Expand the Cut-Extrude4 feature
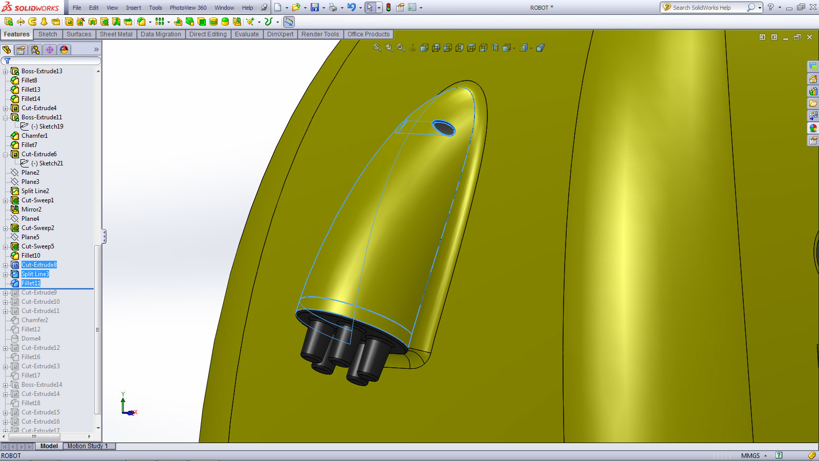 [x=6, y=108]
